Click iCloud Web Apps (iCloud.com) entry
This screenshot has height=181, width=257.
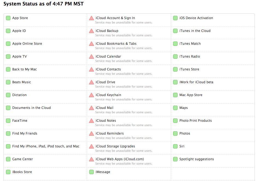click(x=120, y=159)
